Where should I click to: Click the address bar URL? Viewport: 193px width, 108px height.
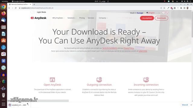point(37,8)
